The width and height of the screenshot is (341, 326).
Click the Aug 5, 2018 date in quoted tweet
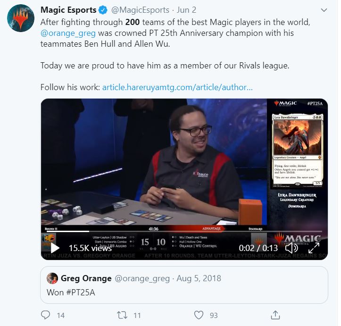pyautogui.click(x=199, y=278)
